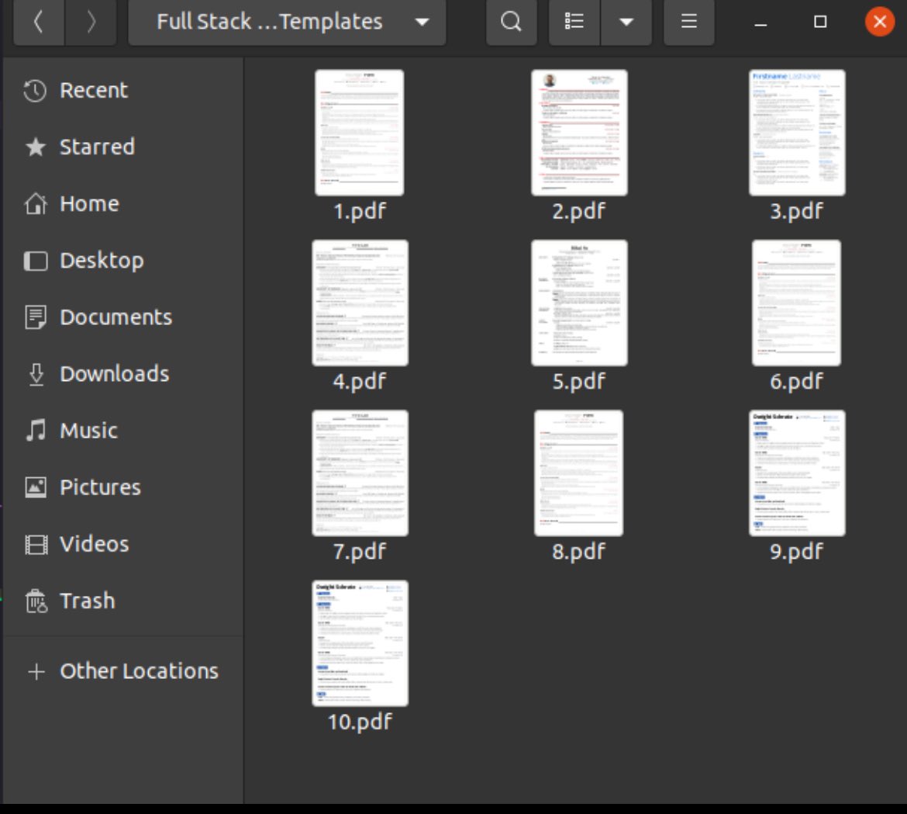Image resolution: width=907 pixels, height=814 pixels.
Task: Open the Pictures folder label
Action: [101, 487]
